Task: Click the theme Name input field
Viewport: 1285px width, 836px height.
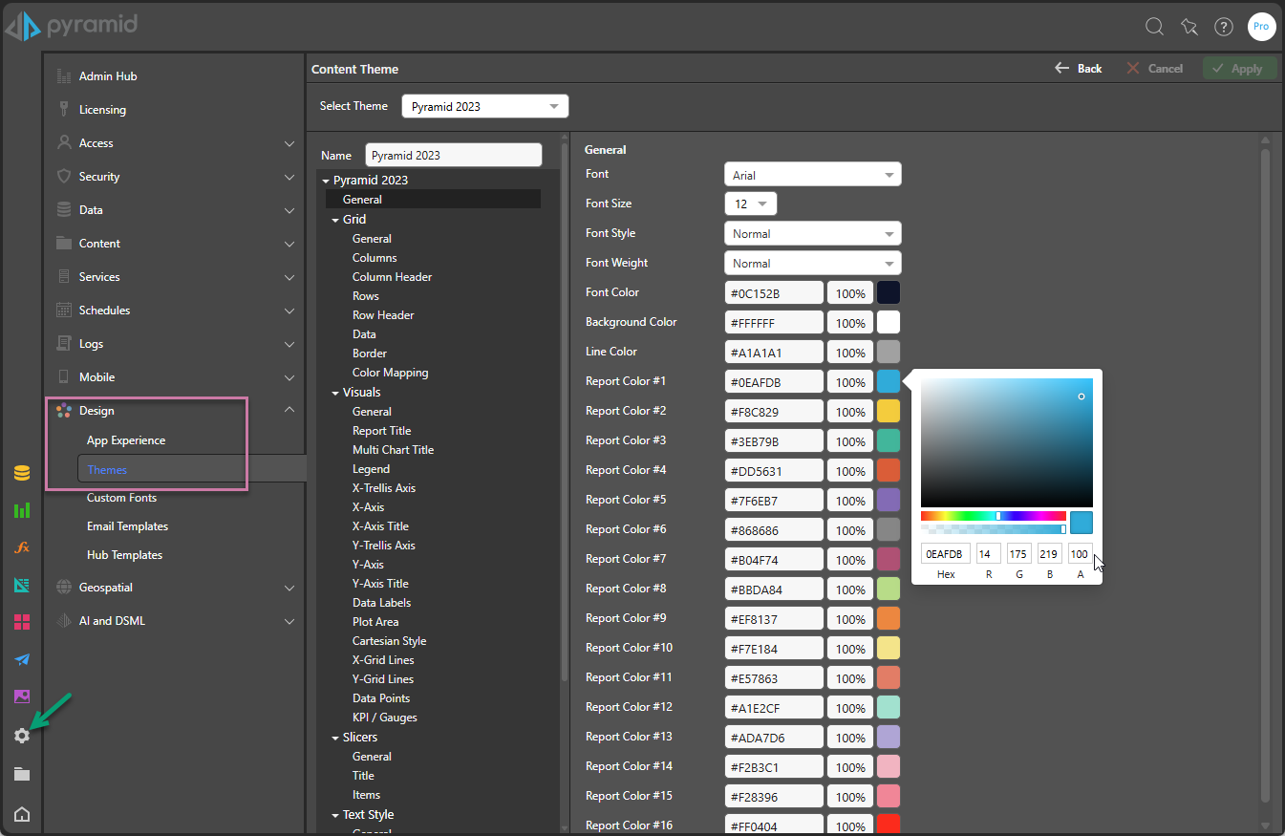Action: pos(453,155)
